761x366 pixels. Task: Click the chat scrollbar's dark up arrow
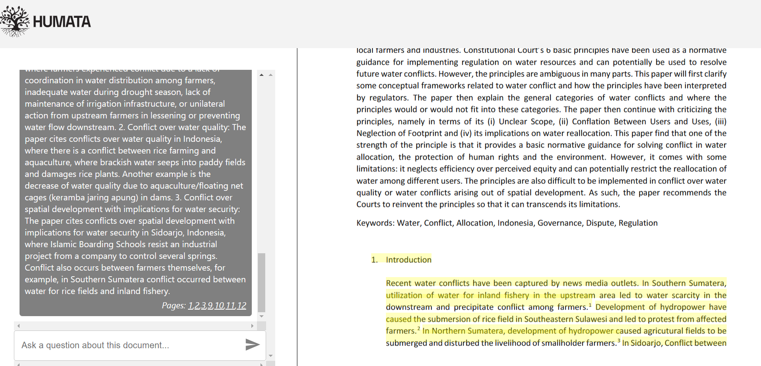click(x=261, y=75)
